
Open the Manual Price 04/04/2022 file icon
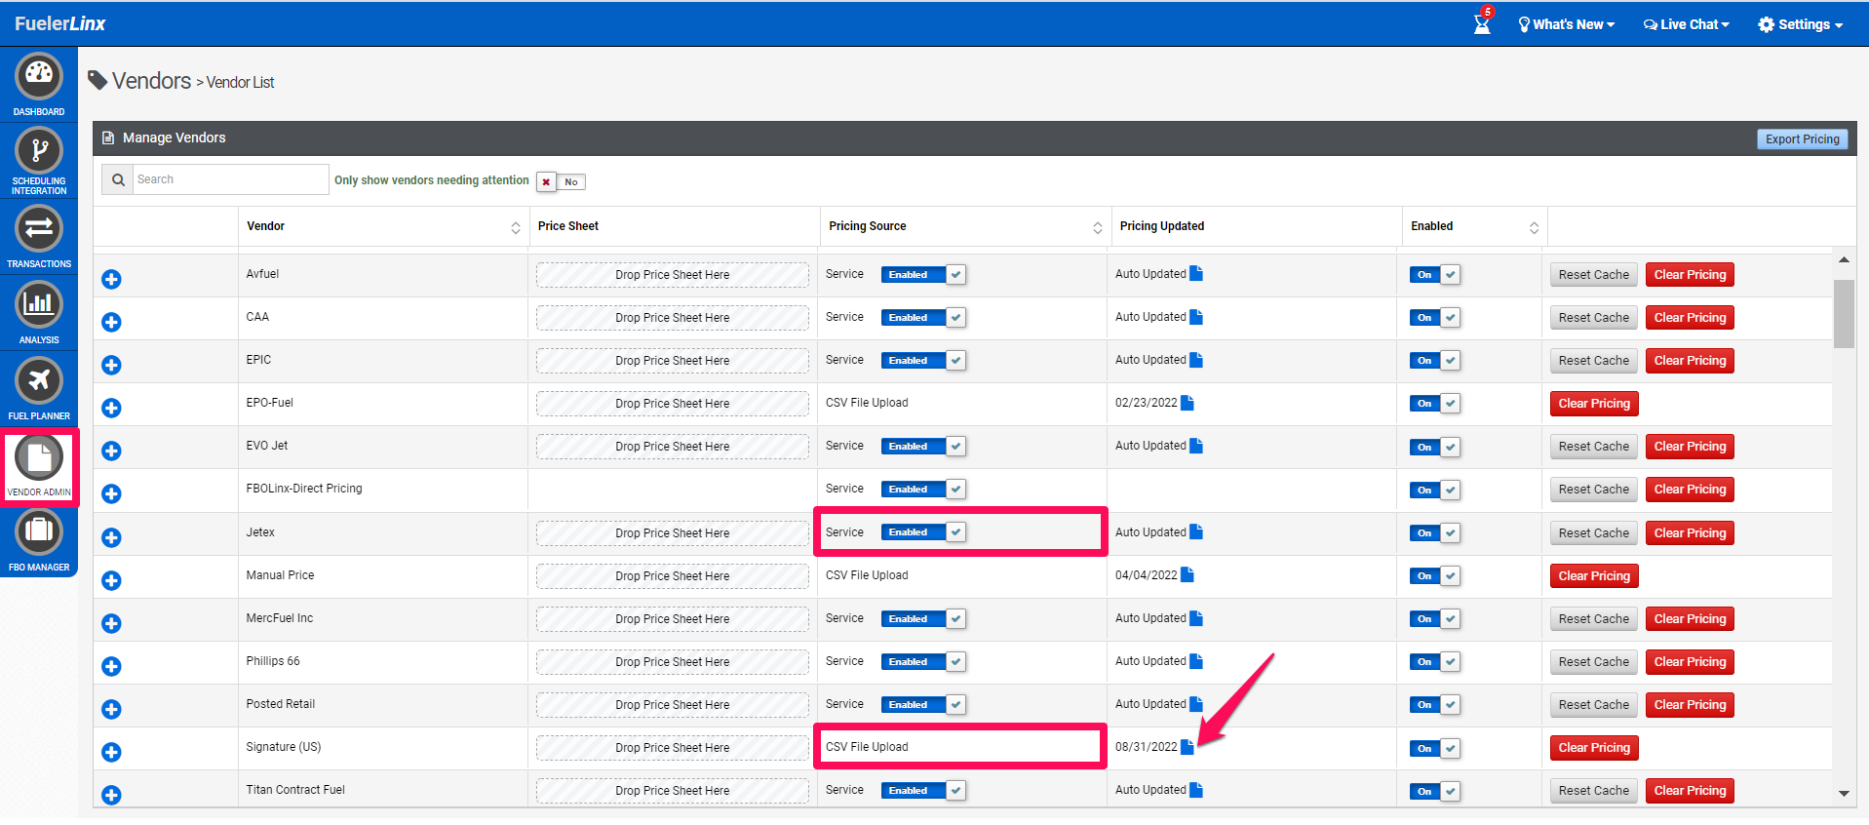point(1188,575)
